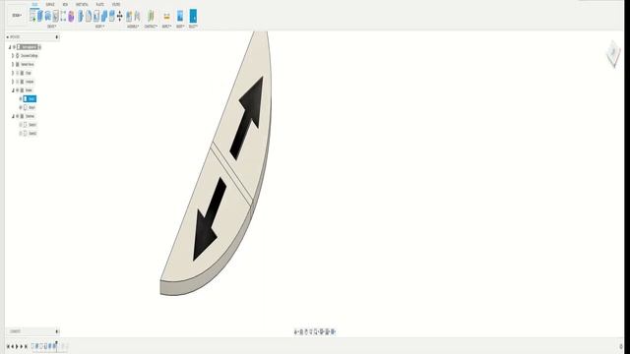Viewport: 630px width, 354px height.
Task: Open Grid and Snaps in navigation bar
Action: tap(328, 332)
